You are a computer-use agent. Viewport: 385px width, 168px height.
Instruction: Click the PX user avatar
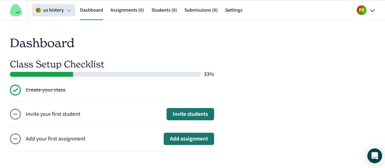pyautogui.click(x=361, y=10)
